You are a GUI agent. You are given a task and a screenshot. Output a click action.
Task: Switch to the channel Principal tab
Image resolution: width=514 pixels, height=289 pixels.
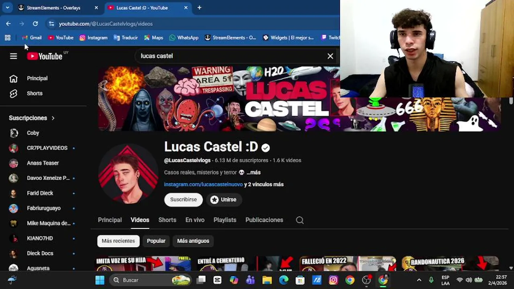point(110,220)
